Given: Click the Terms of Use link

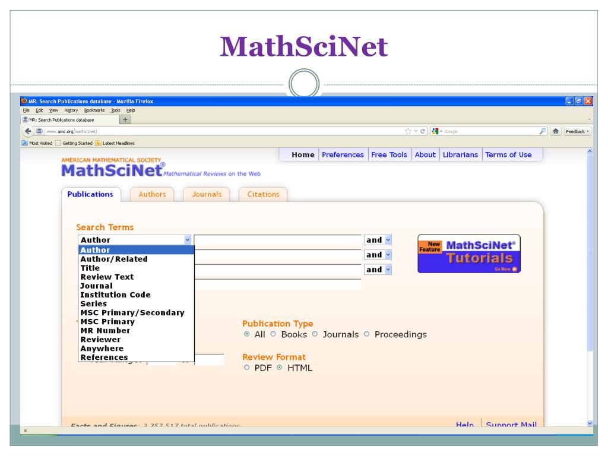Looking at the screenshot, I should (508, 155).
